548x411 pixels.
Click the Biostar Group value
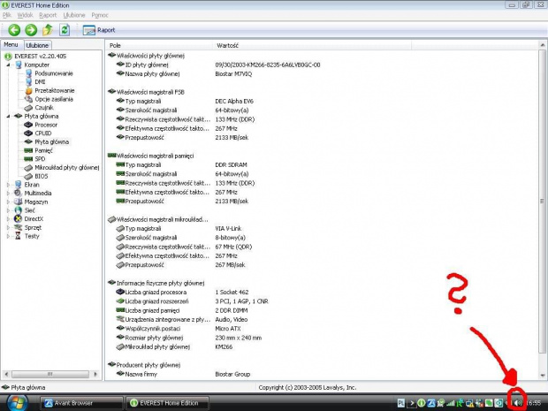[232, 374]
